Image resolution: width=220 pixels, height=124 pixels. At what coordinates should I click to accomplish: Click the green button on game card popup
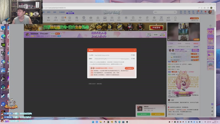(144, 114)
